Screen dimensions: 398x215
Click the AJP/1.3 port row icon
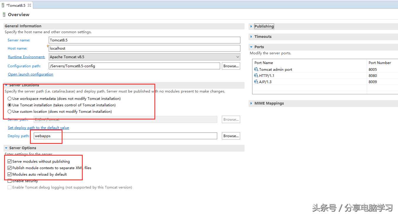click(256, 82)
